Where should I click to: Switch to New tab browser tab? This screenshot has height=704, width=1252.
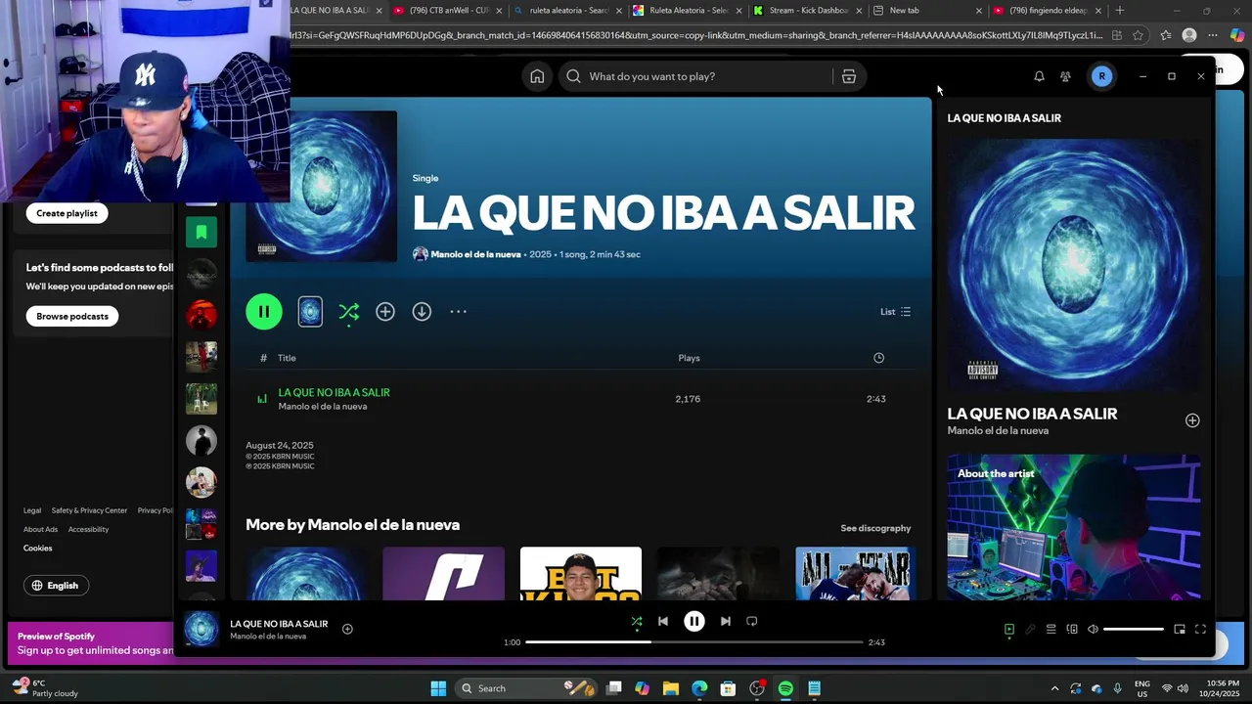click(927, 11)
